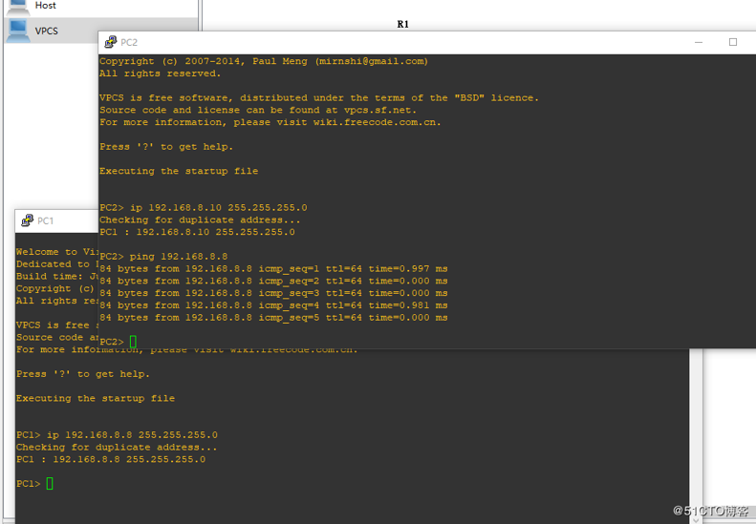Click 'PC1 : 192.168.8.10' result line in PC2
This screenshot has height=524, width=756.
(x=197, y=232)
